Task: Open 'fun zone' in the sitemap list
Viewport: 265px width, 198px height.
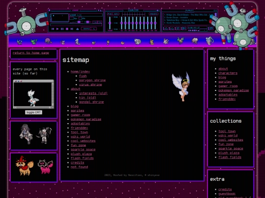Action: (78, 145)
